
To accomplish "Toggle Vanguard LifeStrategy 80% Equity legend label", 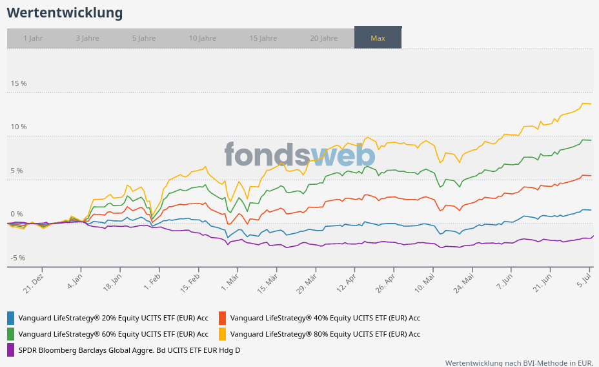I will (x=325, y=334).
